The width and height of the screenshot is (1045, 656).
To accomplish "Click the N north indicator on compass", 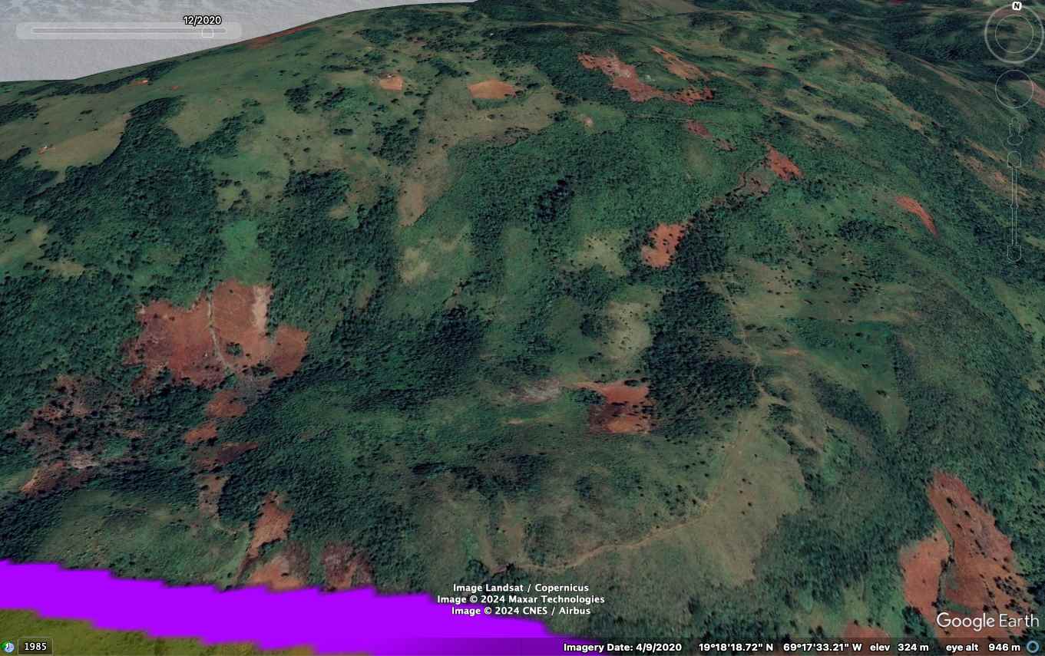I will point(1016,6).
